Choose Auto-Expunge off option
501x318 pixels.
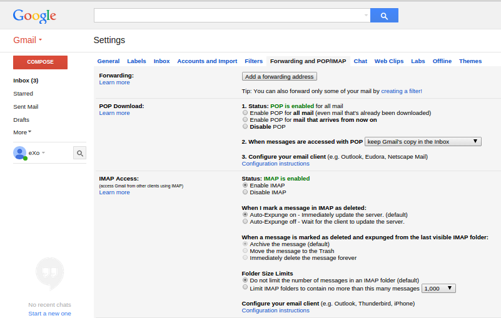(x=245, y=222)
